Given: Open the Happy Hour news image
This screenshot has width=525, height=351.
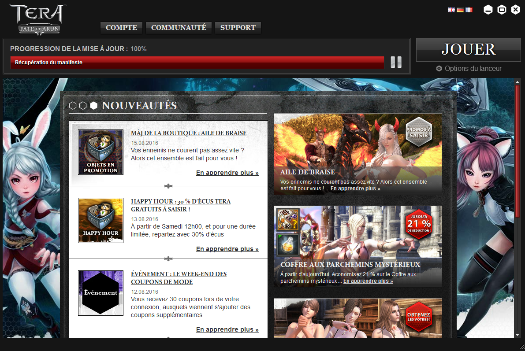Looking at the screenshot, I should pyautogui.click(x=101, y=220).
